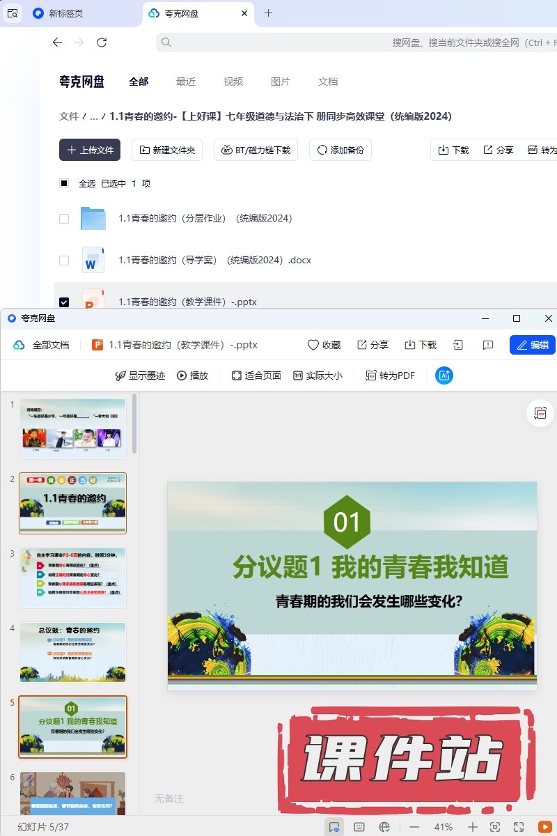Open the feedback icon next to Edit
This screenshot has width=557, height=836.
[488, 345]
